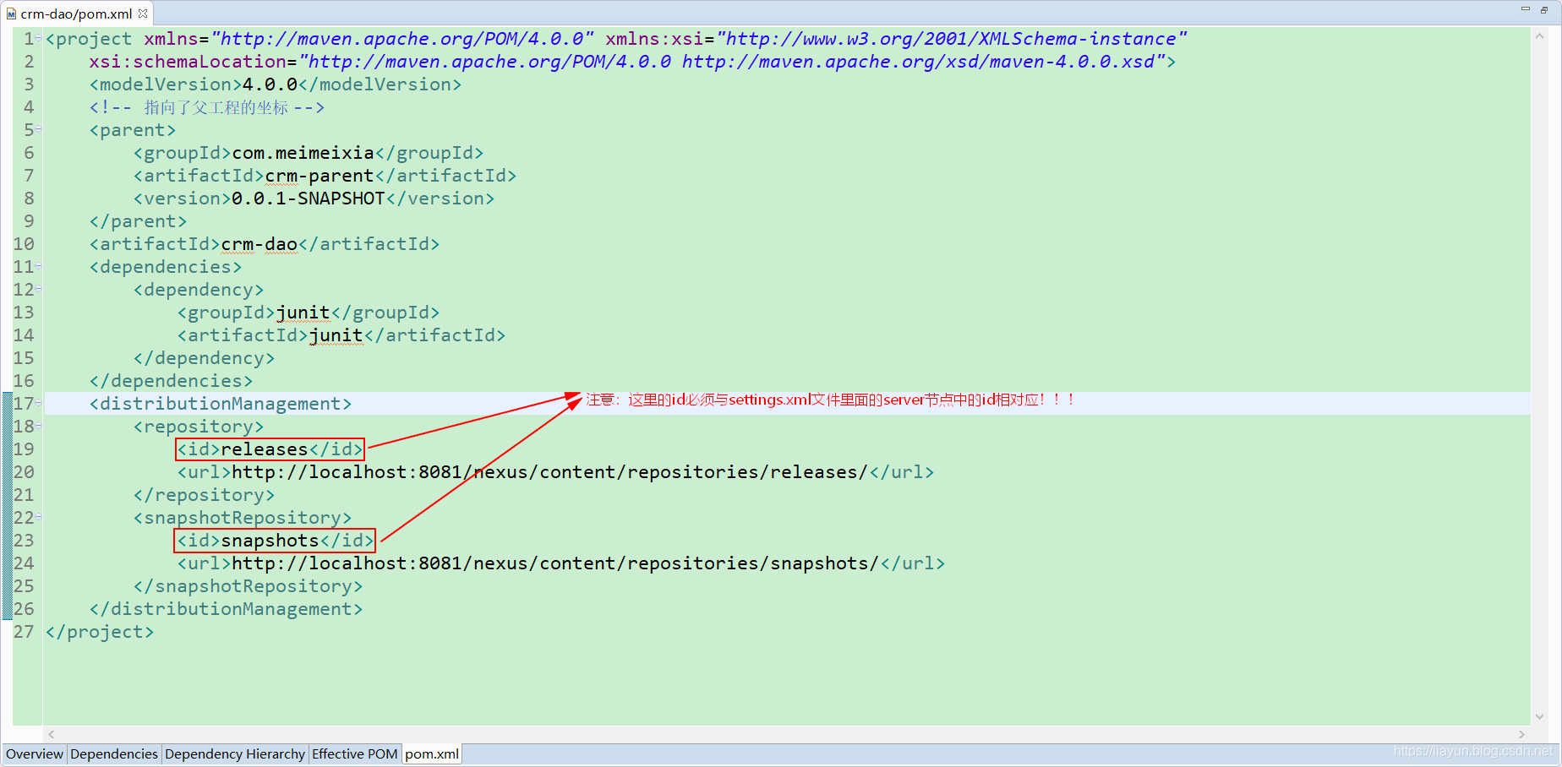
Task: Maximize the editor pane
Action: [x=1544, y=9]
